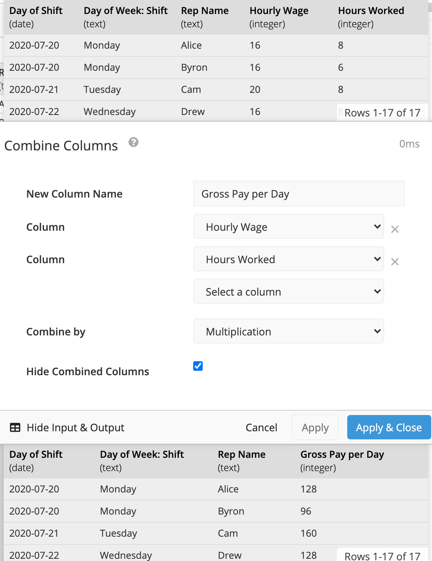Click the table icon beside Hide Input & Output
Image resolution: width=432 pixels, height=561 pixels.
(x=15, y=428)
